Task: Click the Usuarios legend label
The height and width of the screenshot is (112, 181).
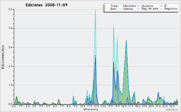Action: pyautogui.click(x=147, y=6)
